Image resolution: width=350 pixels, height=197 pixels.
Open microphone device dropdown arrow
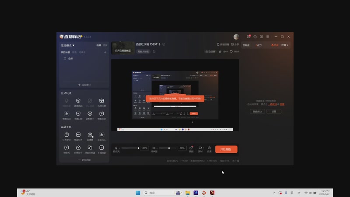tap(119, 148)
